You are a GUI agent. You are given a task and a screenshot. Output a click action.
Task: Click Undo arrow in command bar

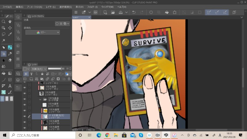134,12
